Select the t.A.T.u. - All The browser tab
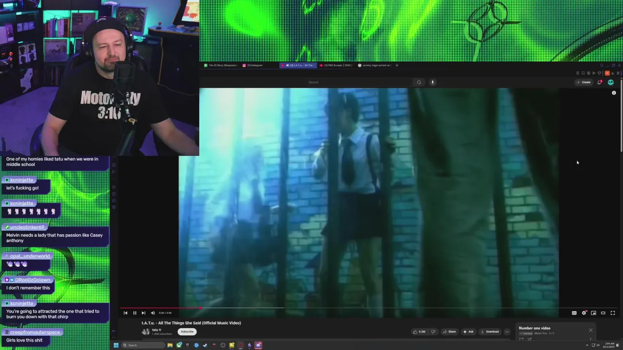 pyautogui.click(x=298, y=65)
